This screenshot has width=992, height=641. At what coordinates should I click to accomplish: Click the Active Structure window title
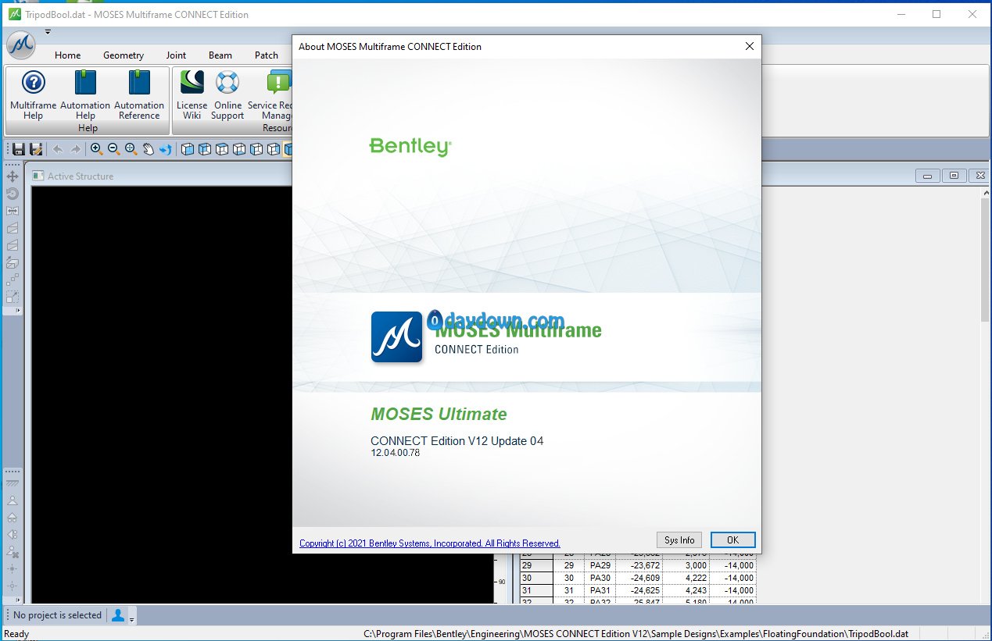pos(81,176)
